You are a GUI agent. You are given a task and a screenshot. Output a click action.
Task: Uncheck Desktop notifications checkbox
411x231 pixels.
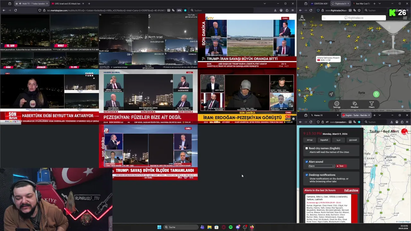click(x=307, y=175)
